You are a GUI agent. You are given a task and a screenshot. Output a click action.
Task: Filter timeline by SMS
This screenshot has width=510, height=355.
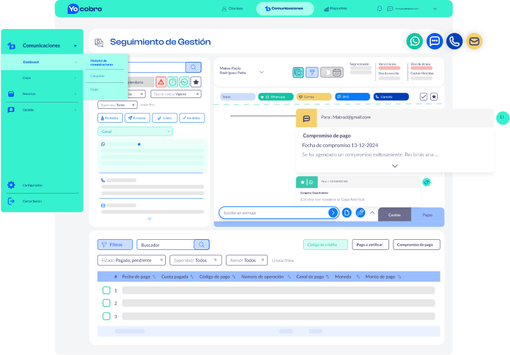coord(352,97)
